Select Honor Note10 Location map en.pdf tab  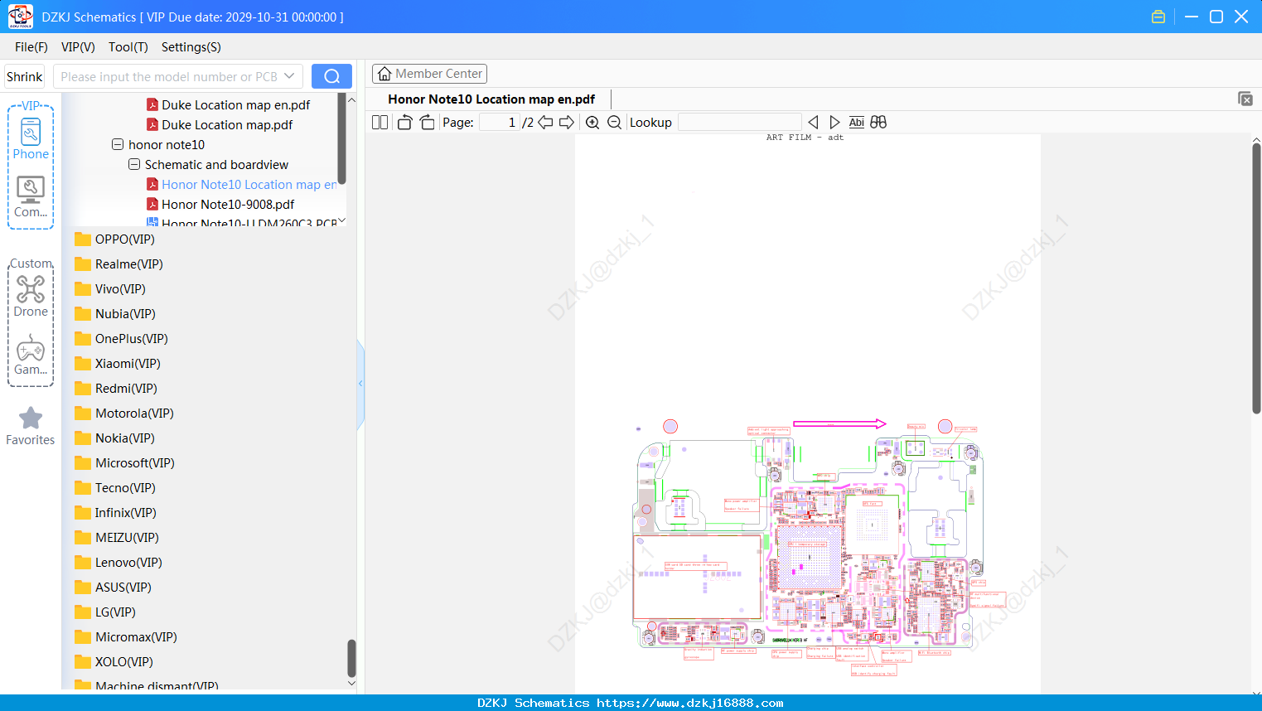click(x=491, y=99)
